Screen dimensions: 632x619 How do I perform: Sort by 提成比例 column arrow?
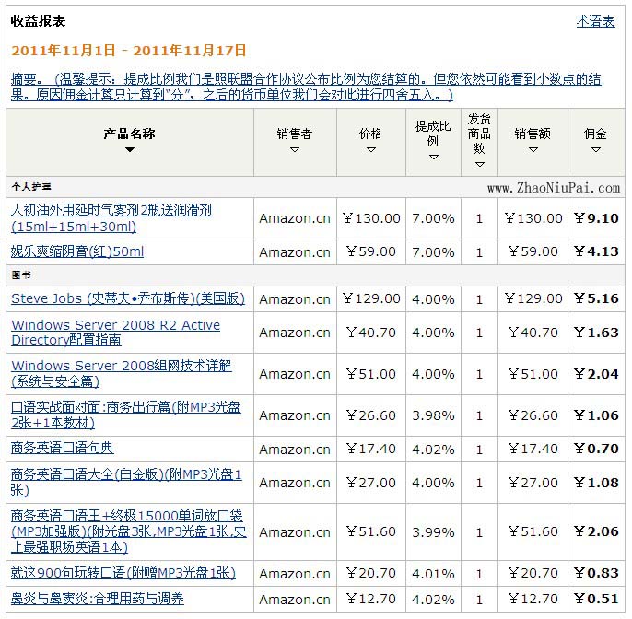(x=434, y=157)
